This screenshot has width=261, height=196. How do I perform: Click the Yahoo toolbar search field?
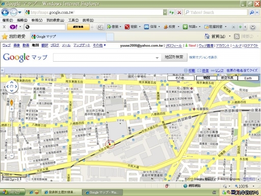pos(44,27)
